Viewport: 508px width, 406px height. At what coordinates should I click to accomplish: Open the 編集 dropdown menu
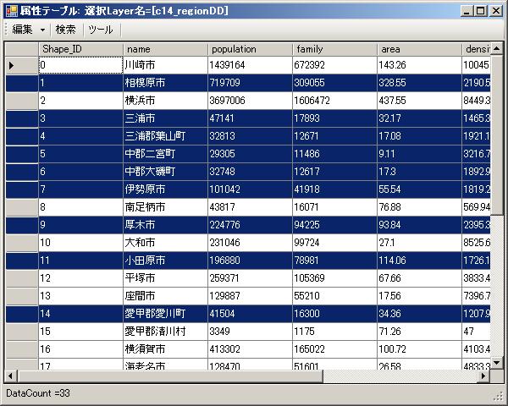[x=28, y=29]
